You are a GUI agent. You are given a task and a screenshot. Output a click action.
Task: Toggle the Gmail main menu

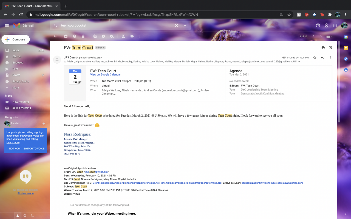7,25
